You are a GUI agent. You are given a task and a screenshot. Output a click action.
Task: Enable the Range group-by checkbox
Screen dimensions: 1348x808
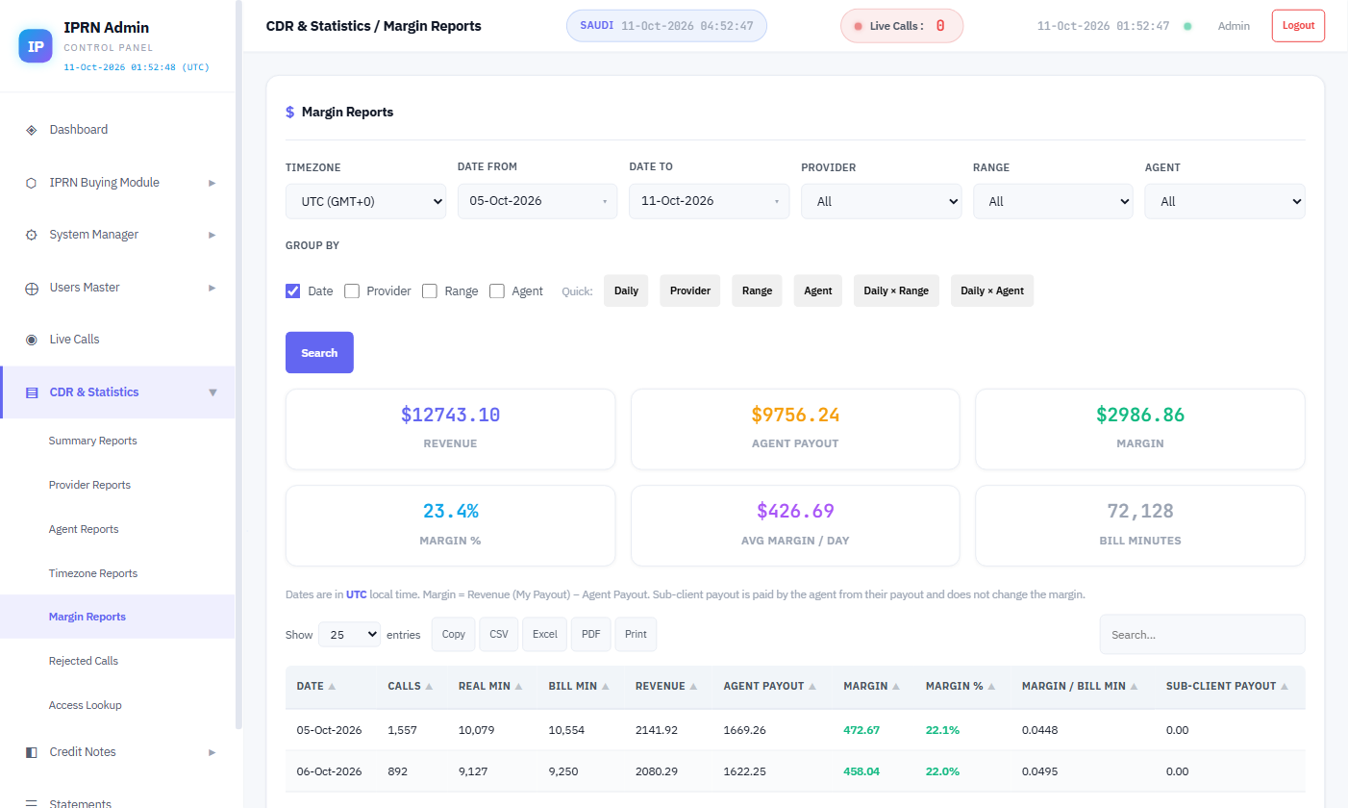click(x=430, y=290)
